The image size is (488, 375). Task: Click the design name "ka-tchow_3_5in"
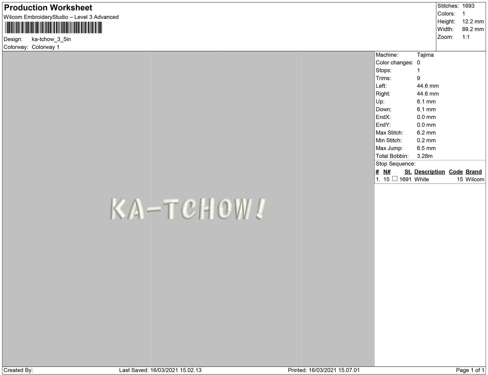pos(51,39)
